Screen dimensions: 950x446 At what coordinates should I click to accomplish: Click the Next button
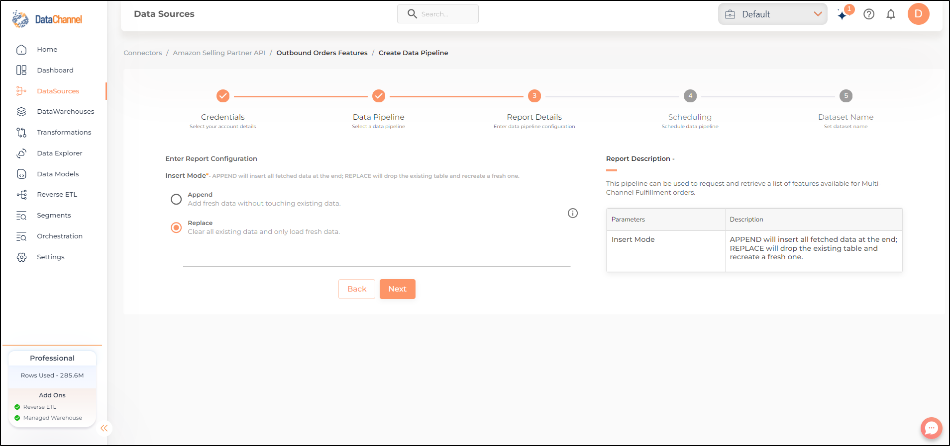(x=398, y=289)
